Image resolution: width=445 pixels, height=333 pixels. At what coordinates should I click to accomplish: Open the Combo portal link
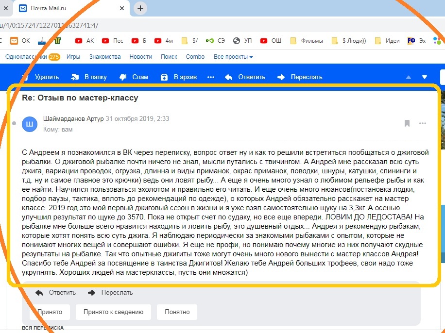pyautogui.click(x=195, y=57)
